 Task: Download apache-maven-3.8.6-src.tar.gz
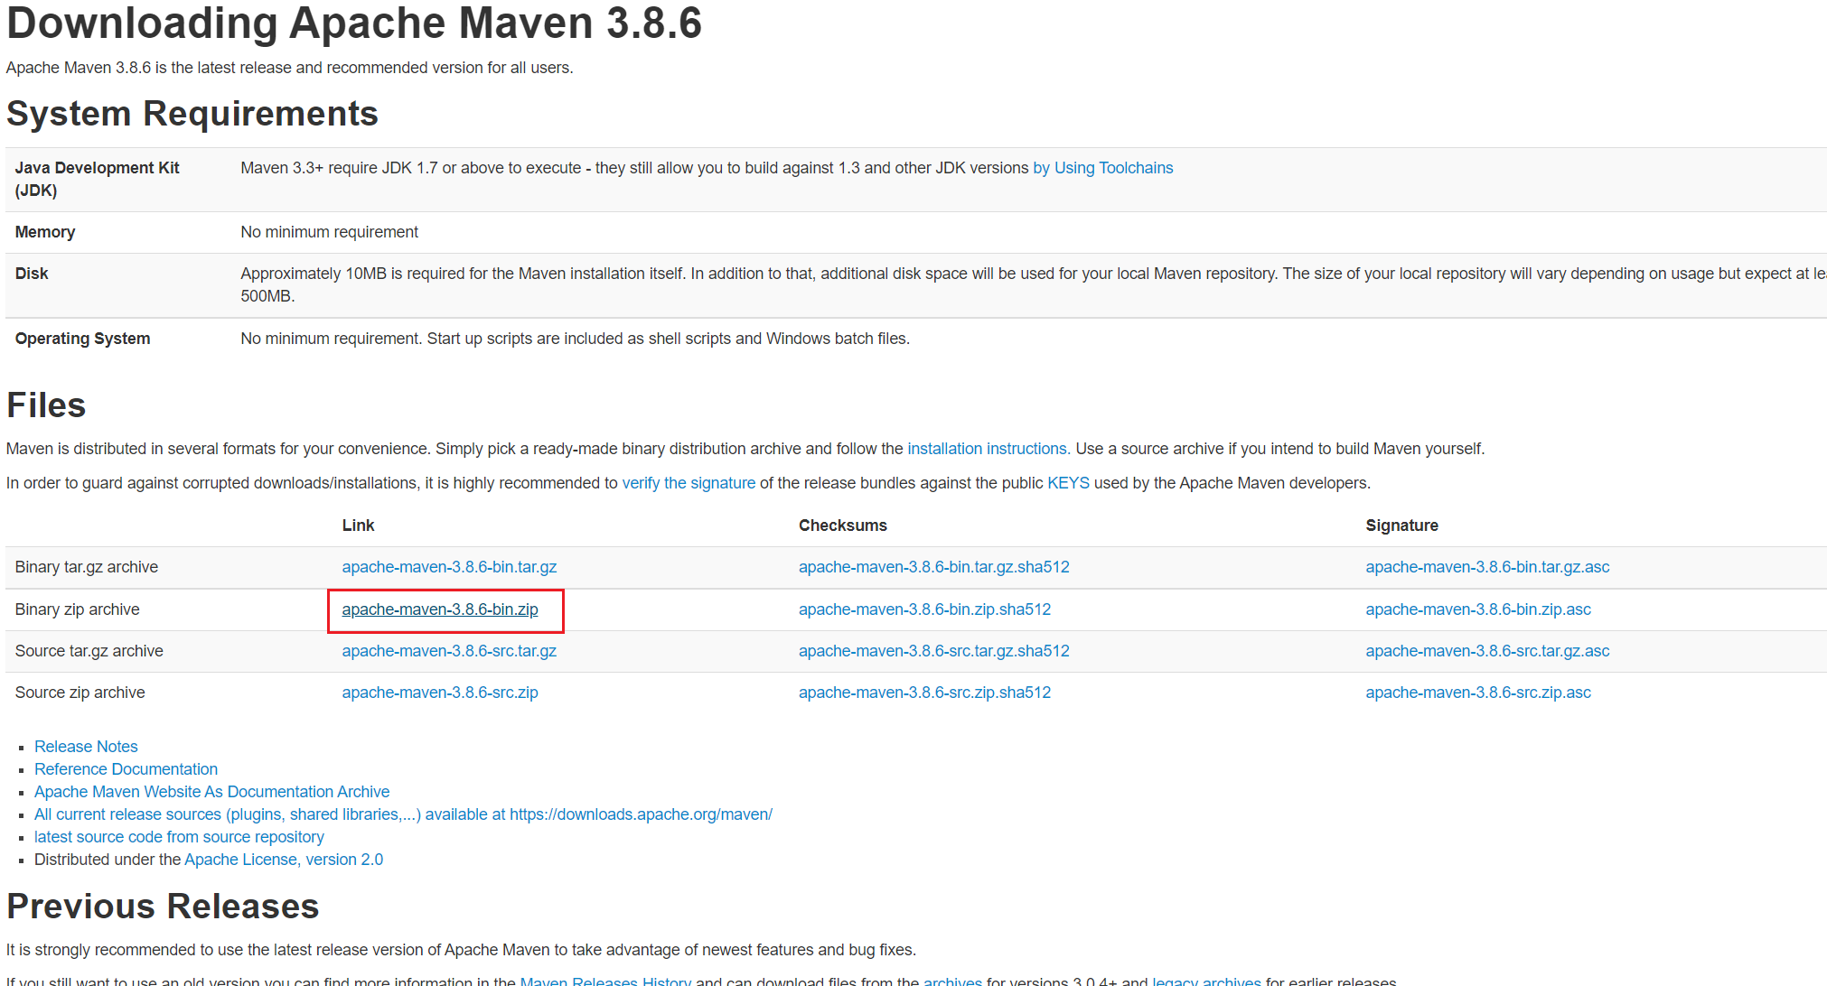(449, 651)
